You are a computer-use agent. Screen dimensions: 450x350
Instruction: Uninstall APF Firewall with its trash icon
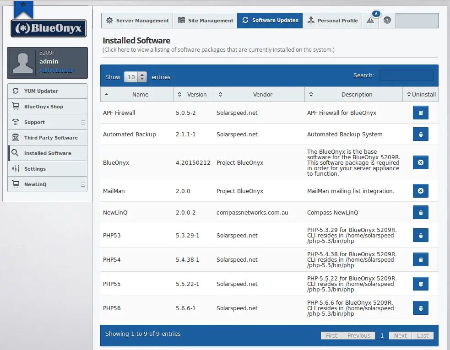tap(420, 113)
